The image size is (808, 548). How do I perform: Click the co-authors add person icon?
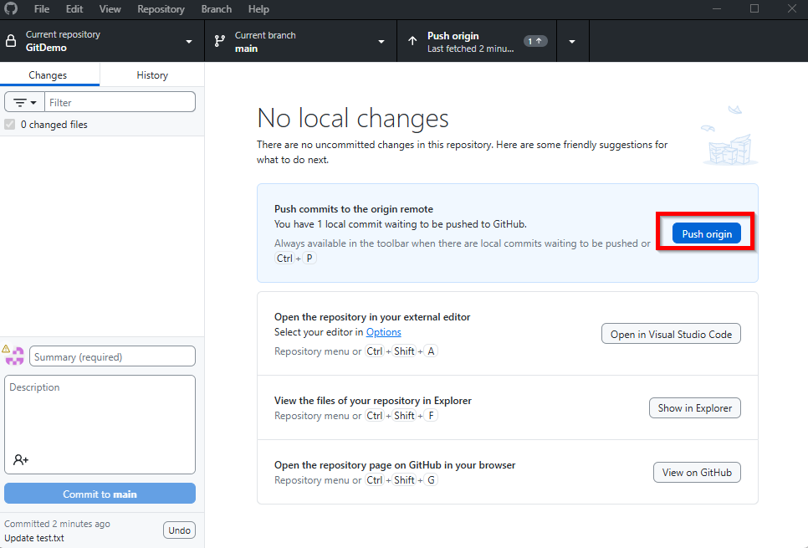[21, 459]
